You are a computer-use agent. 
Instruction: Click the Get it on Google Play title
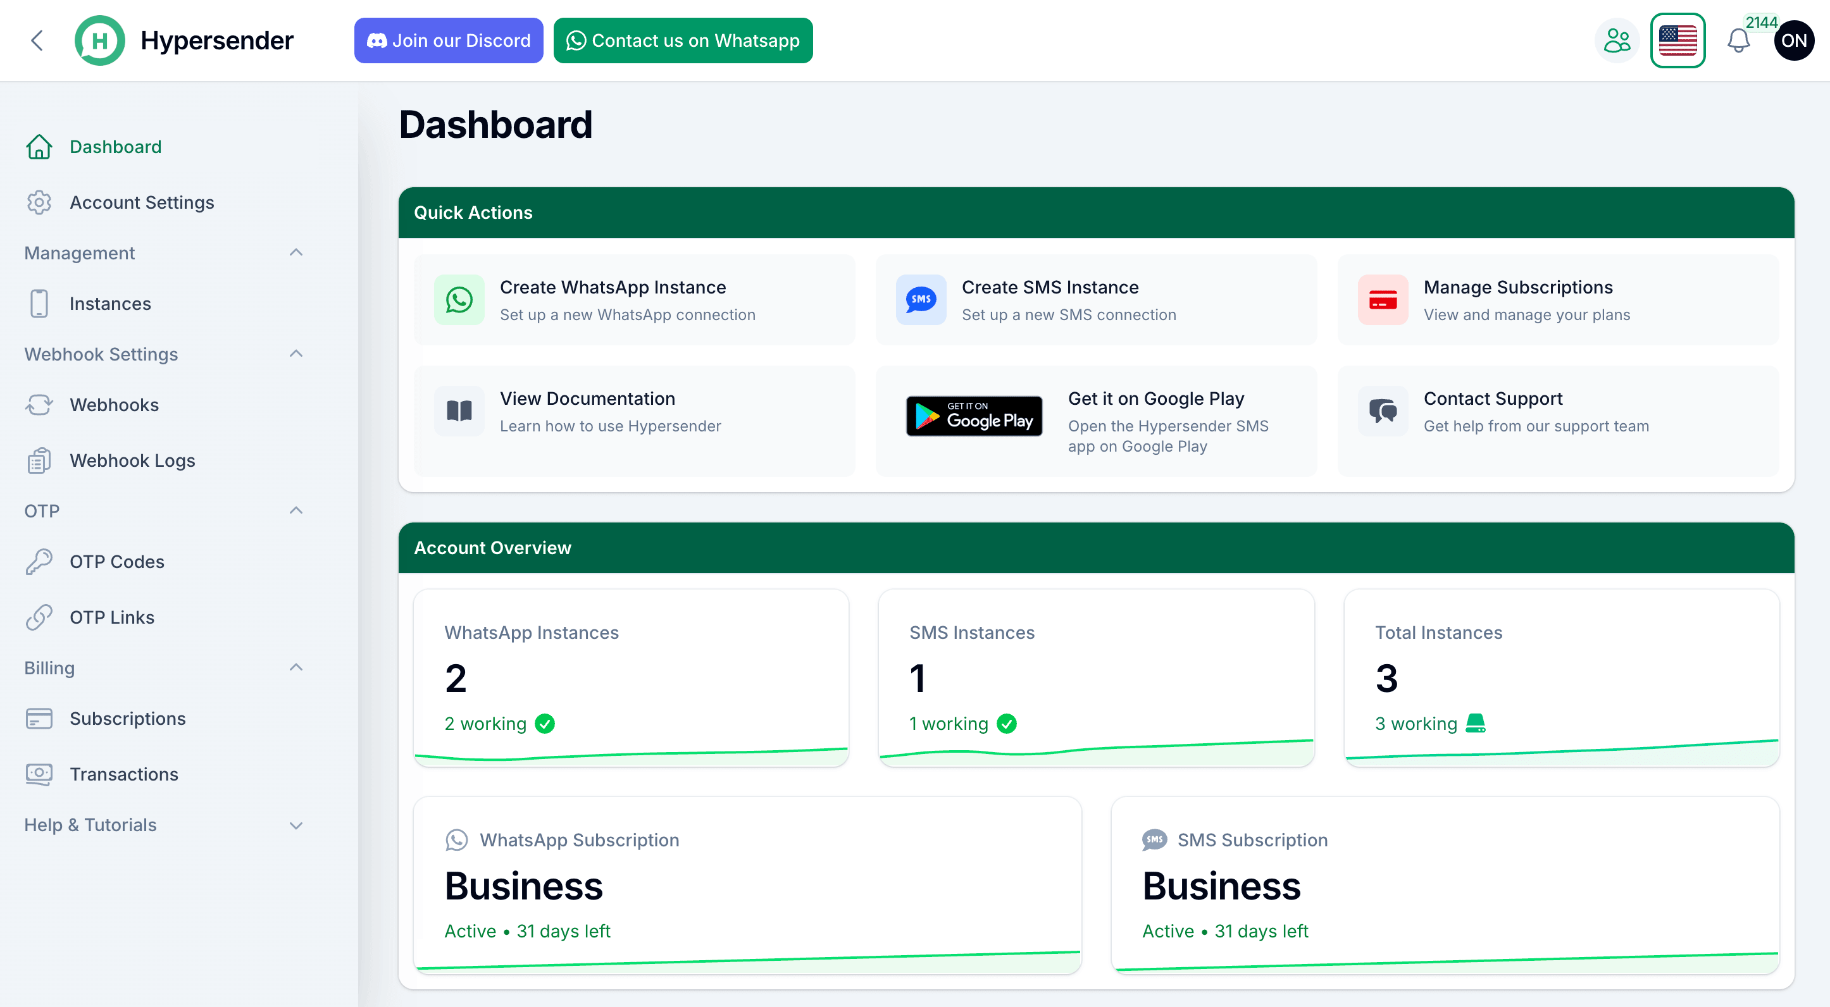click(x=1156, y=399)
